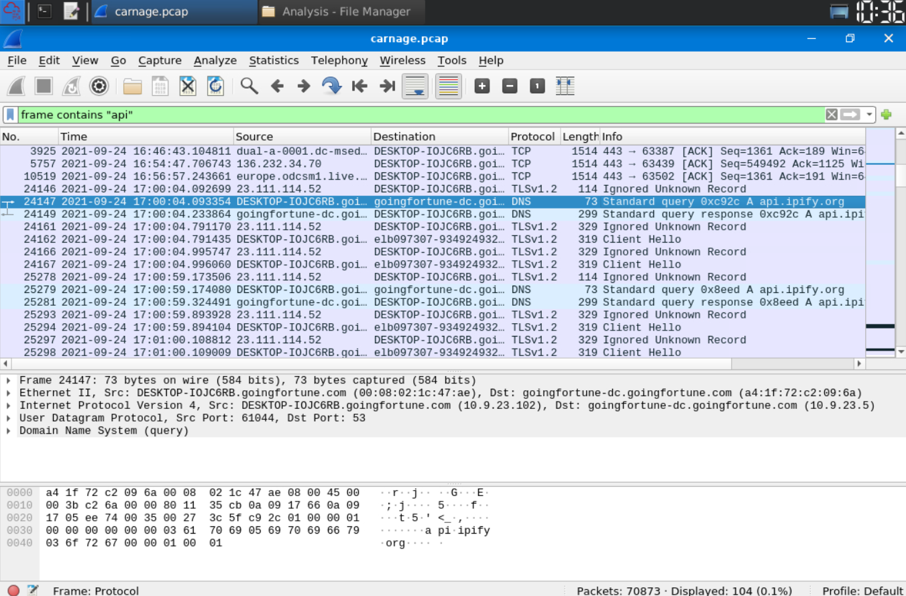Sort by the Destination column header
The height and width of the screenshot is (596, 906).
click(440, 136)
